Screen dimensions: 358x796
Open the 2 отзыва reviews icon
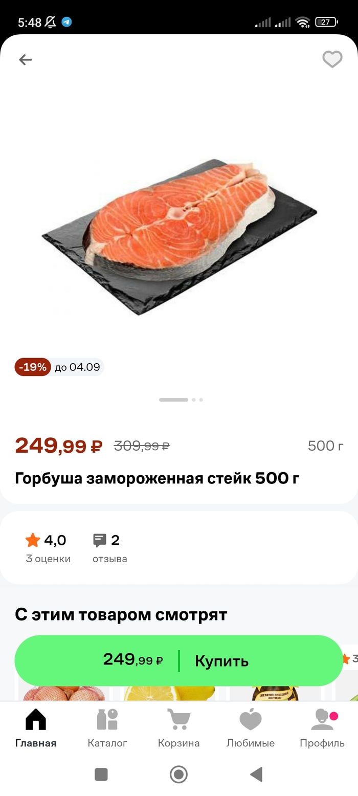click(x=100, y=540)
